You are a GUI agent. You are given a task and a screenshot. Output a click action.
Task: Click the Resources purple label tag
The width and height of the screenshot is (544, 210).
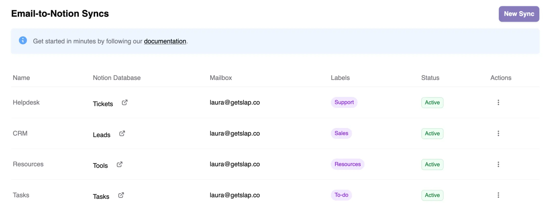pyautogui.click(x=347, y=164)
